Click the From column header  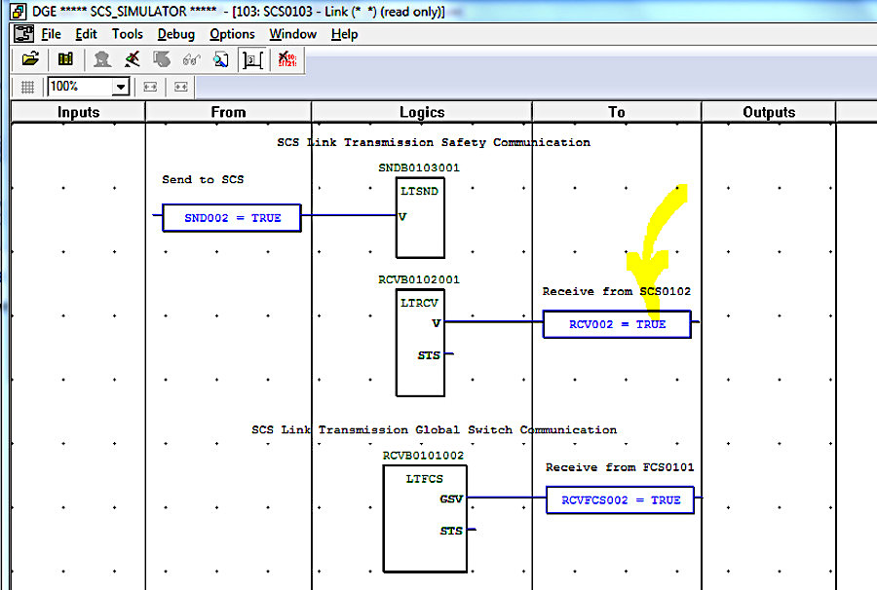click(x=228, y=112)
